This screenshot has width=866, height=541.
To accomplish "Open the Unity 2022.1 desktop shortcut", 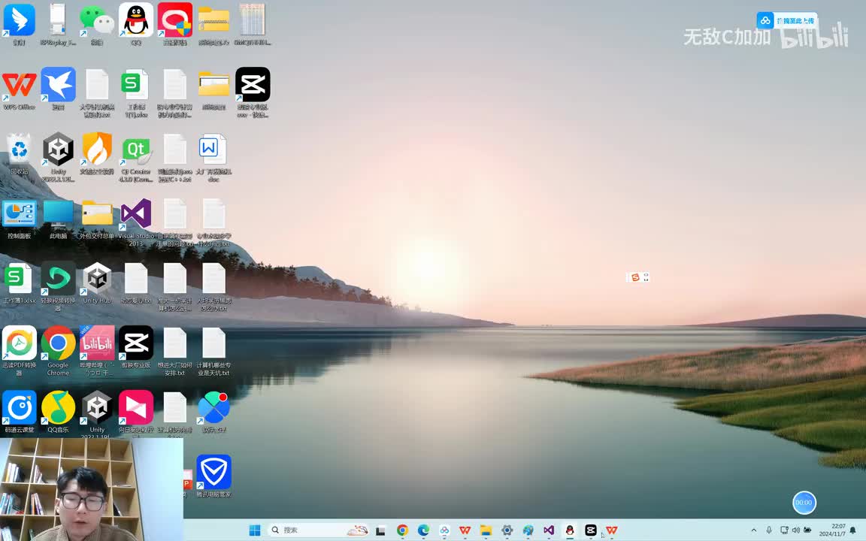I will [x=97, y=407].
